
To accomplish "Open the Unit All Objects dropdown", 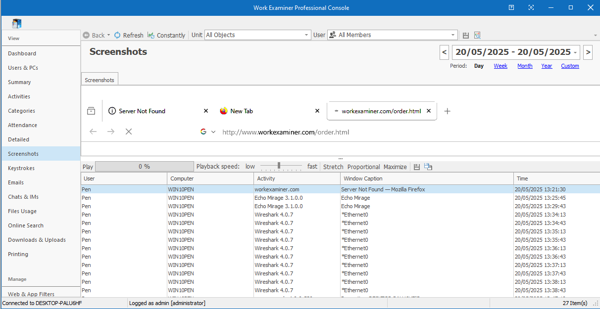I will pos(306,35).
